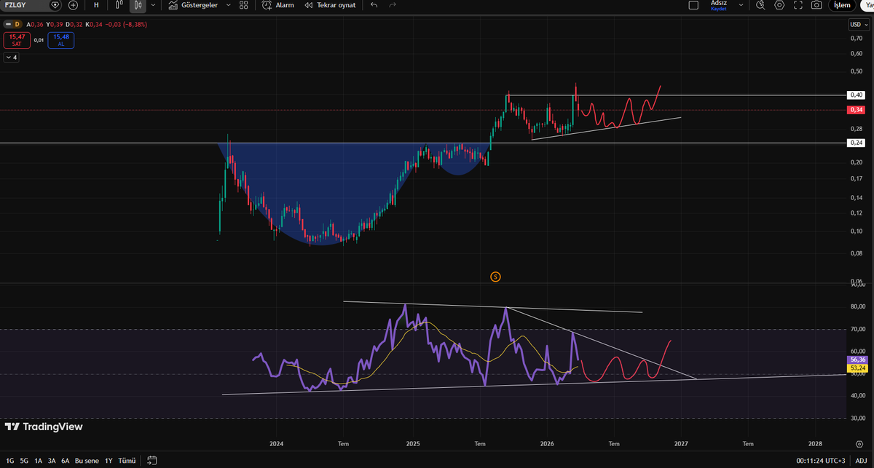The width and height of the screenshot is (874, 468).
Task: Click the red 0,34 current price label
Action: (x=856, y=110)
